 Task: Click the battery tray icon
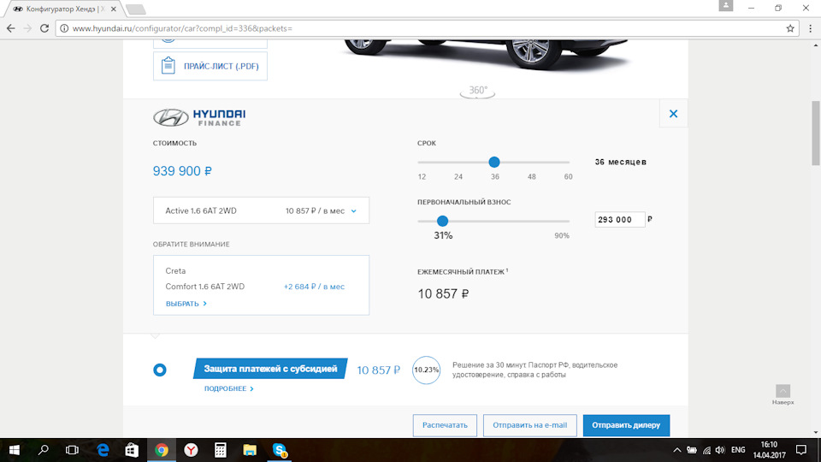coord(692,450)
